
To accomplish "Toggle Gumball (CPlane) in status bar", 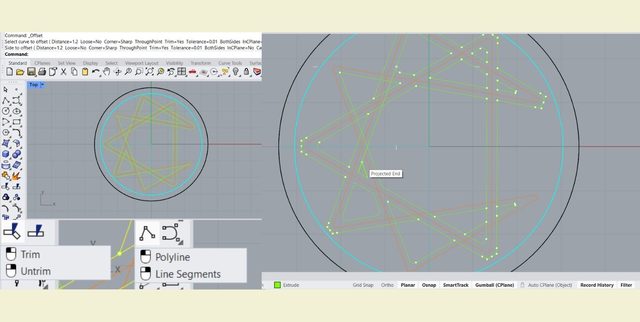I will tap(495, 285).
